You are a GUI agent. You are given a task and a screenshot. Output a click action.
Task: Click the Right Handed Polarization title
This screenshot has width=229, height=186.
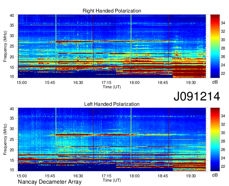pos(112,11)
